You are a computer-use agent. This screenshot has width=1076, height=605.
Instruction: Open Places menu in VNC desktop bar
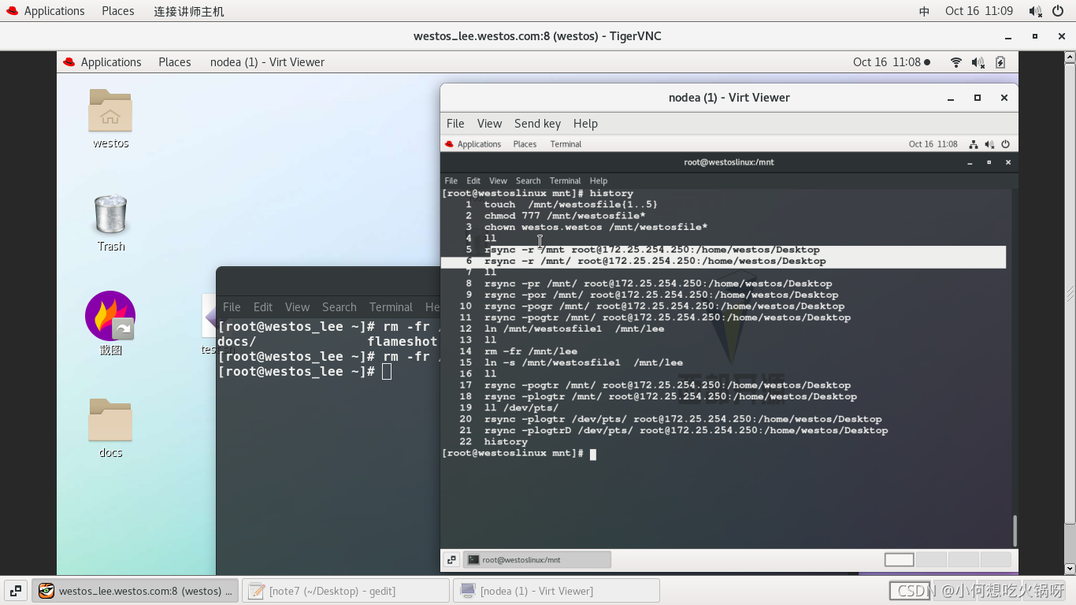pyautogui.click(x=174, y=62)
